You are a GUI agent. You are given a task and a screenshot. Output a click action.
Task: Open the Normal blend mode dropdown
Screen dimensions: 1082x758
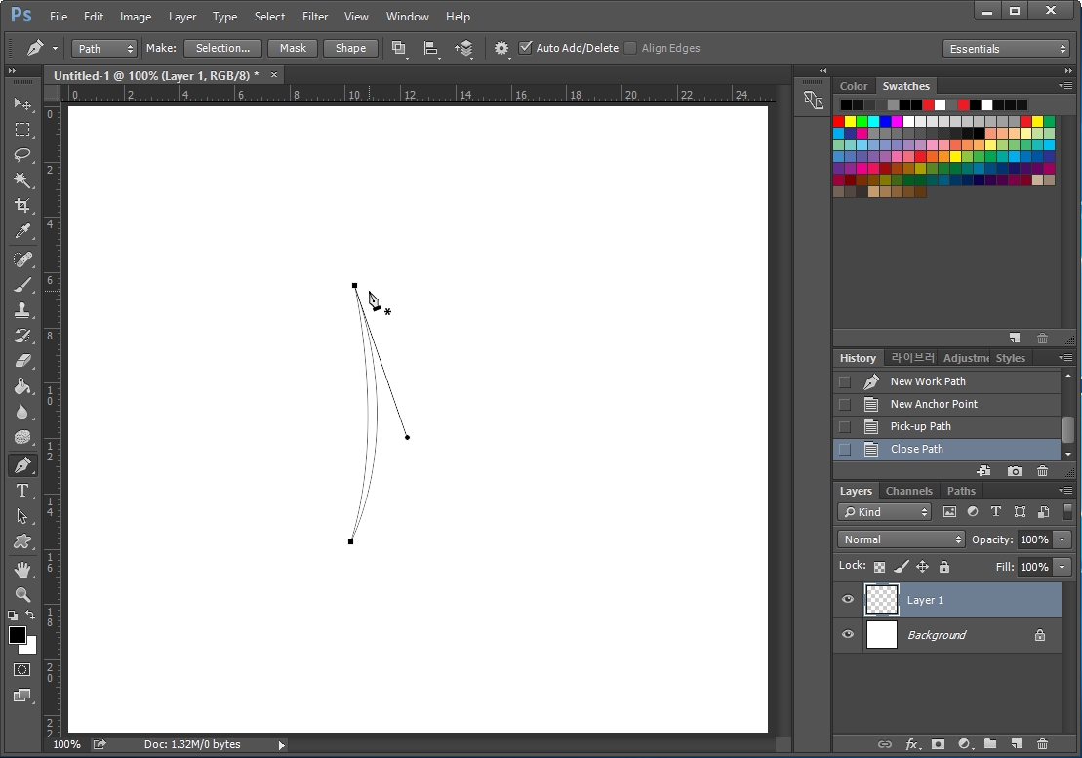pos(902,539)
